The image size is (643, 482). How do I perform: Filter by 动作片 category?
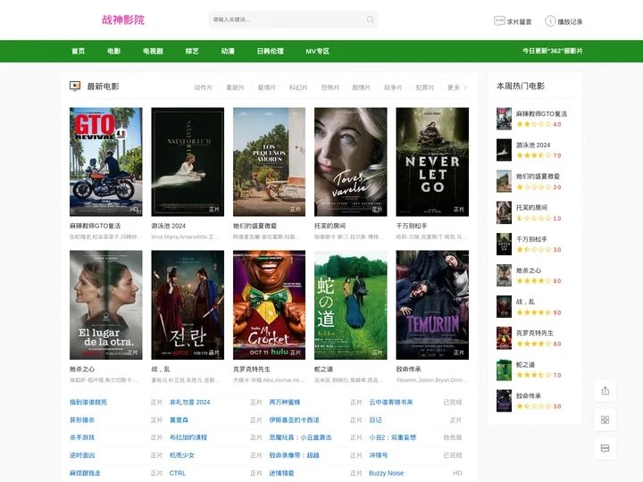coord(204,87)
